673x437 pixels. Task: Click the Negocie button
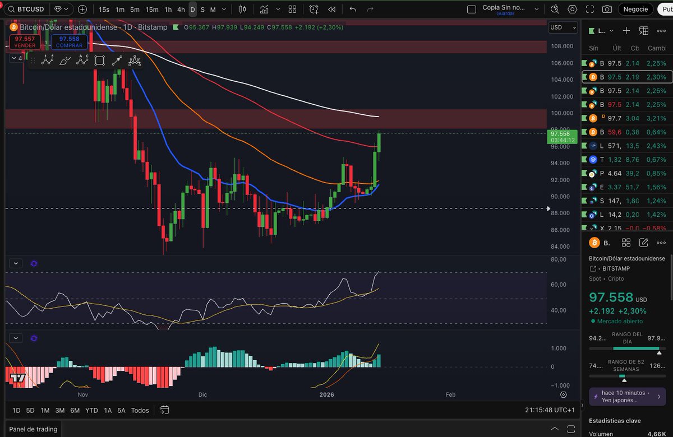(636, 9)
